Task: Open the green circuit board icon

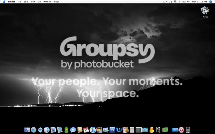Action: coord(165,130)
